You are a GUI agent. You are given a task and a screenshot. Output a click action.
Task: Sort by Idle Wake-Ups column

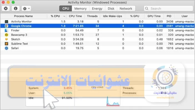112,16
